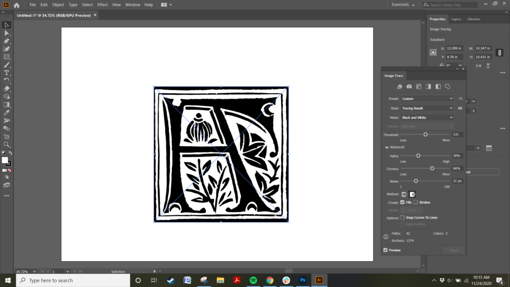This screenshot has width=510, height=287.
Task: Click the Outline preset icon in Image Trace
Action: click(448, 87)
